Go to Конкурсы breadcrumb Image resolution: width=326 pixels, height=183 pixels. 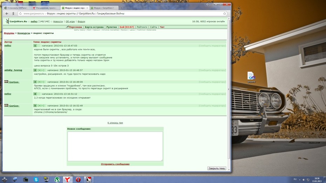point(24,33)
